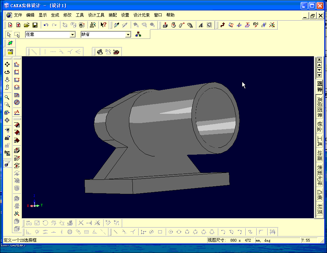Click the XYZ axis triad indicator
Image resolution: width=327 pixels, height=253 pixels.
click(x=35, y=202)
